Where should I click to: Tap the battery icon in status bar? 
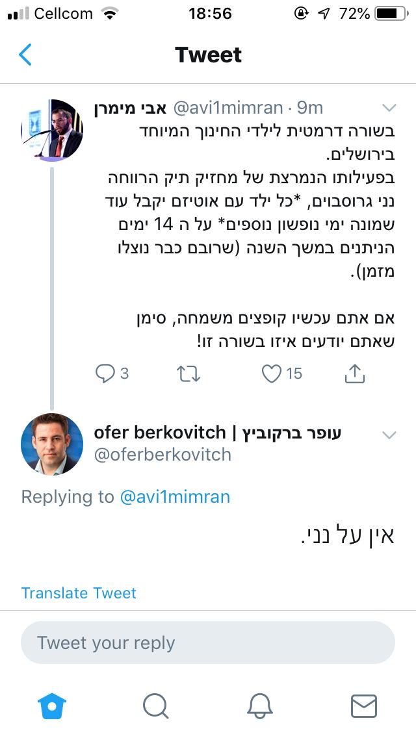390,13
